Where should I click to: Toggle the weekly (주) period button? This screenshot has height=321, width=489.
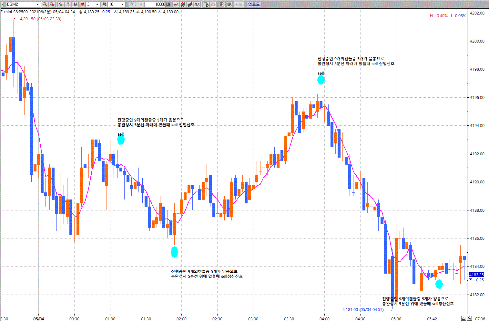(68, 4)
